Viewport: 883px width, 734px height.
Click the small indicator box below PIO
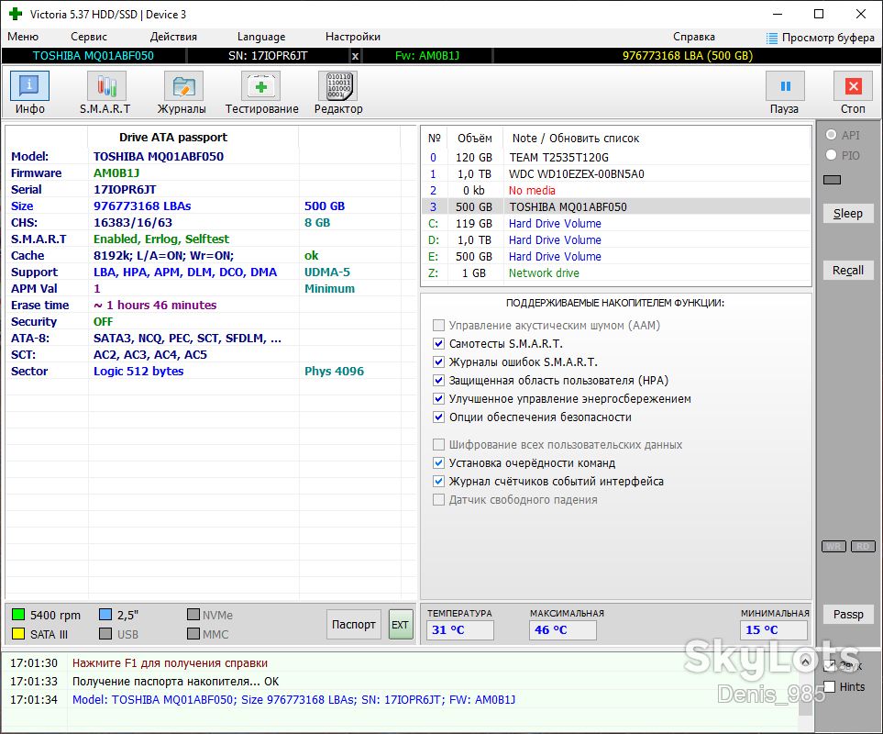click(x=832, y=180)
